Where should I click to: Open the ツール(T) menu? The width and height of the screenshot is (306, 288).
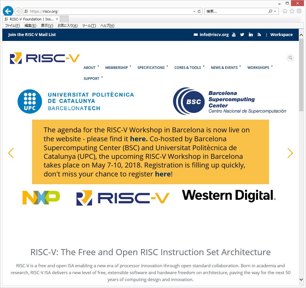pyautogui.click(x=89, y=25)
